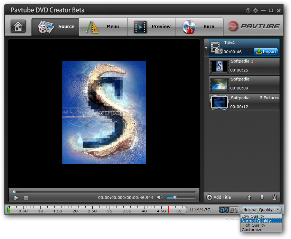Delete the selected item with the trash icon

pos(274,198)
